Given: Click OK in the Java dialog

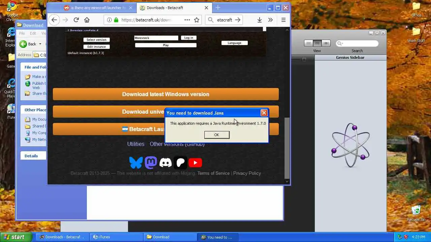Looking at the screenshot, I should pos(217,135).
